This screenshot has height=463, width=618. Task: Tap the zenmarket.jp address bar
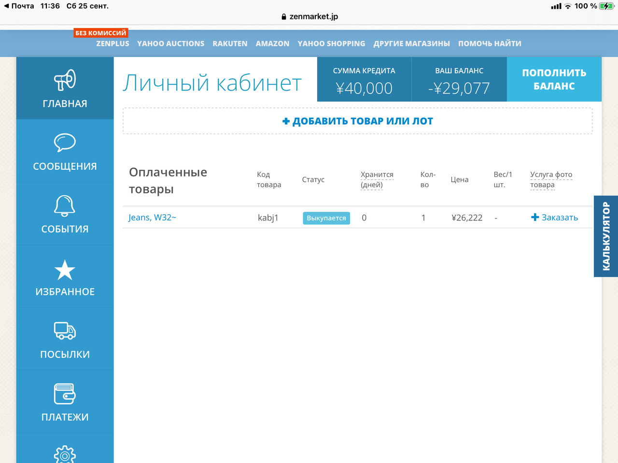[309, 16]
